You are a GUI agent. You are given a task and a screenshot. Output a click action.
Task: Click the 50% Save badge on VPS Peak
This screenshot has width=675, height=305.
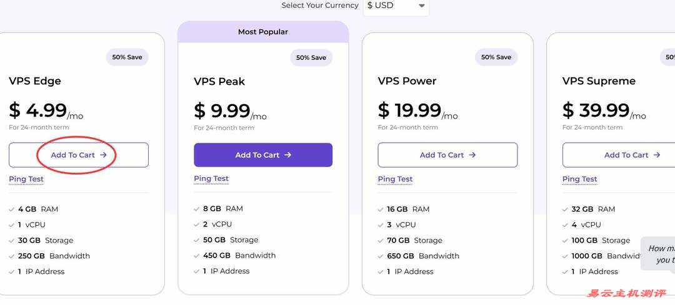311,58
